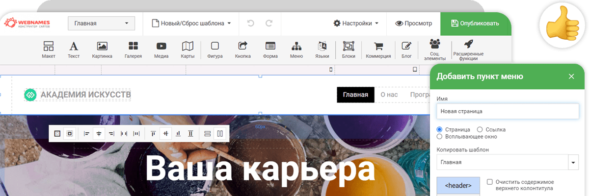
Task: Select the Главная site menu item
Action: click(355, 95)
